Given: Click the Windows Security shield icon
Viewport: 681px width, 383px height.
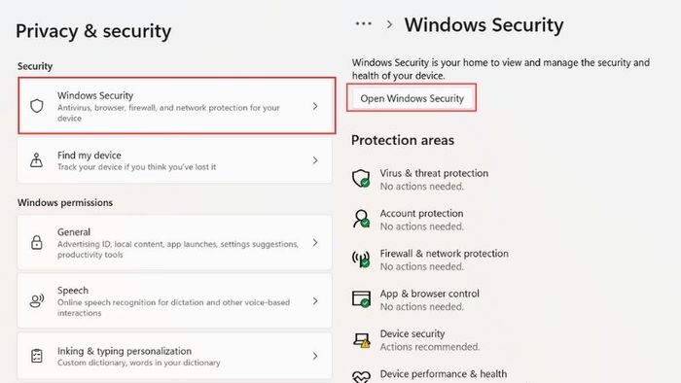Looking at the screenshot, I should (x=37, y=105).
